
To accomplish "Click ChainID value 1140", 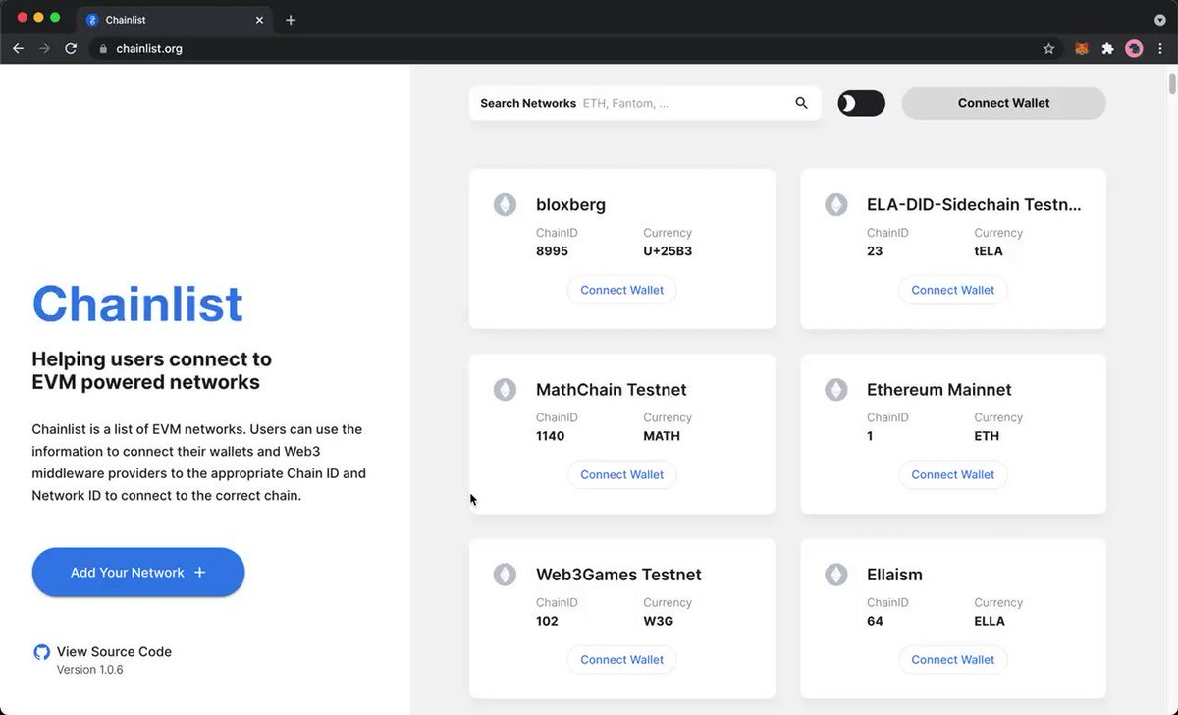I will (551, 436).
